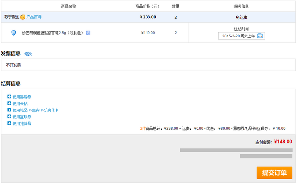Viewport: 297px width, 184px height.
Task: Open the product name link 妙巴黎调色遮瑕修容笔
Action: 52,33
